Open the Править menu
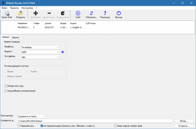This screenshot has height=129, width=196. click(x=15, y=8)
